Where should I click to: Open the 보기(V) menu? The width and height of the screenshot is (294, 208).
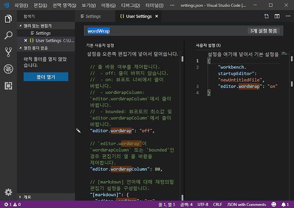click(x=89, y=5)
